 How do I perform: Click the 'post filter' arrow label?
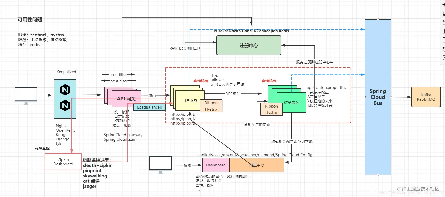[119, 81]
